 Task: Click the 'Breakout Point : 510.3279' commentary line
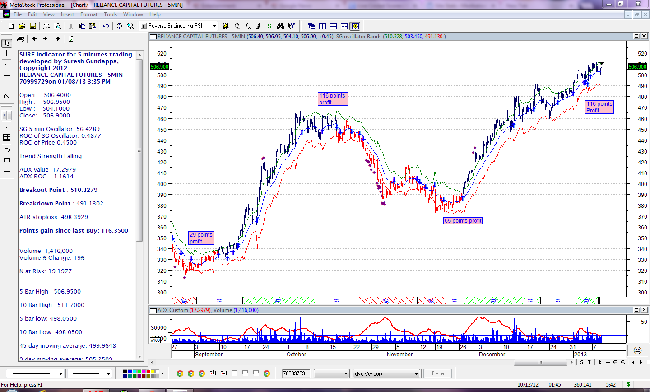(x=59, y=190)
